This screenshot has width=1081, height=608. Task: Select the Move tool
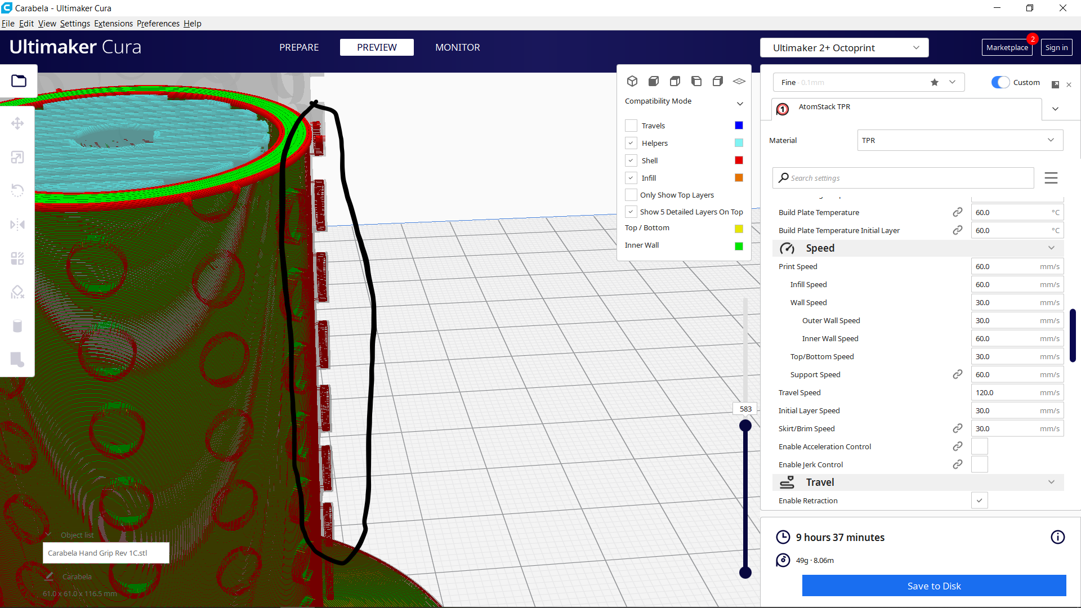coord(17,123)
